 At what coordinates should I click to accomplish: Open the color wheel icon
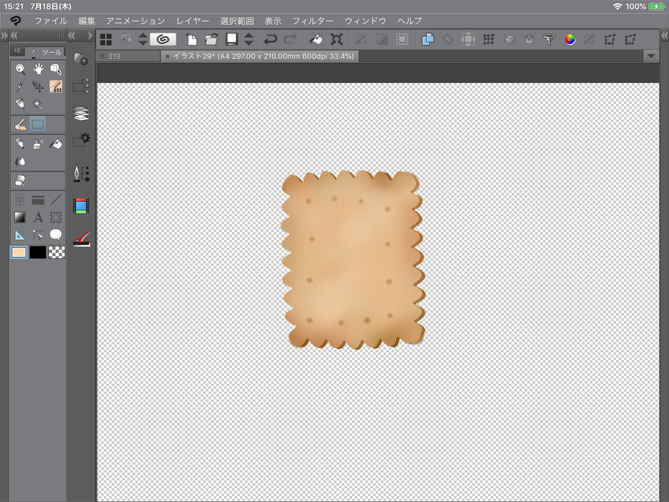click(x=570, y=39)
